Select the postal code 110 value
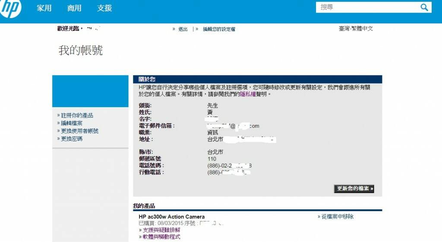This screenshot has width=442, height=242. (x=212, y=159)
